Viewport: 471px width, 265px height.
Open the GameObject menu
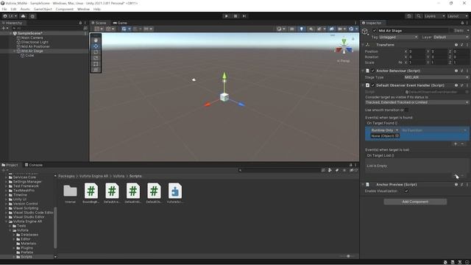tap(43, 9)
